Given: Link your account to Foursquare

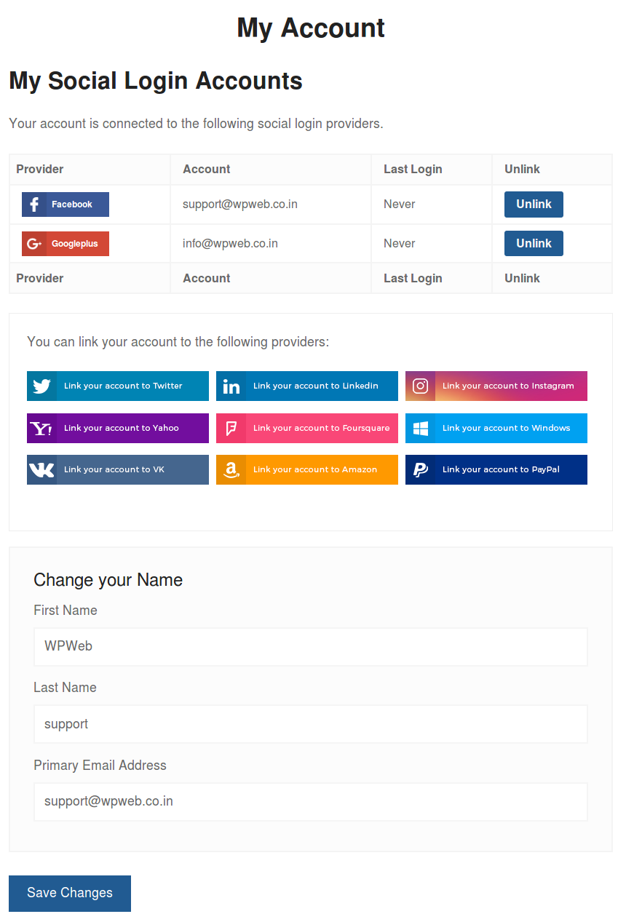Looking at the screenshot, I should [x=321, y=429].
